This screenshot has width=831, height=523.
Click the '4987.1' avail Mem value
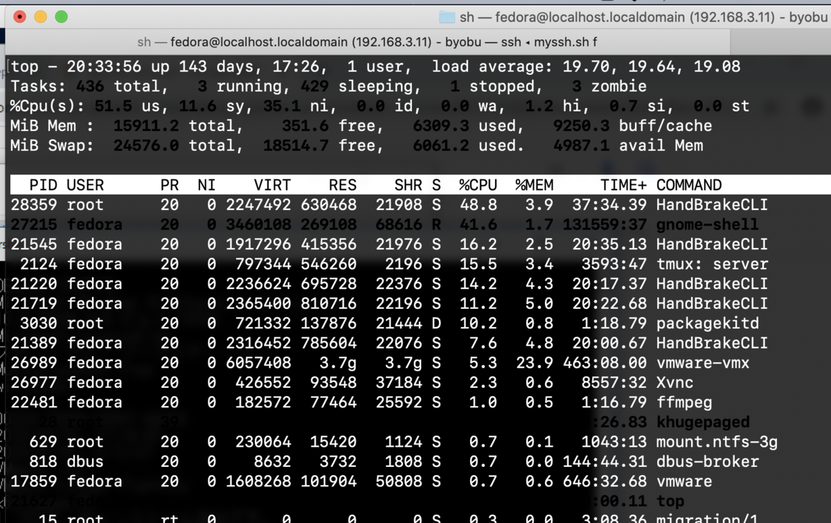tap(582, 145)
